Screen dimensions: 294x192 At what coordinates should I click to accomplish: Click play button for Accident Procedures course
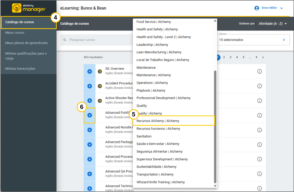click(x=90, y=86)
